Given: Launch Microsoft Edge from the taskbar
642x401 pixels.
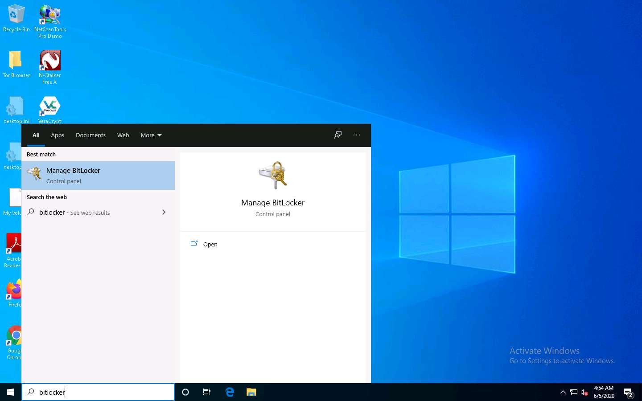Looking at the screenshot, I should tap(229, 392).
